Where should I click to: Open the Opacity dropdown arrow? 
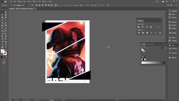tap(28, 5)
